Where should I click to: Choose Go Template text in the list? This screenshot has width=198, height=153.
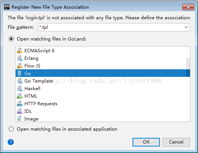click(38, 81)
